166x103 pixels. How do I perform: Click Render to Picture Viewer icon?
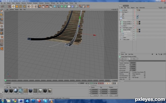click(x=47, y=7)
